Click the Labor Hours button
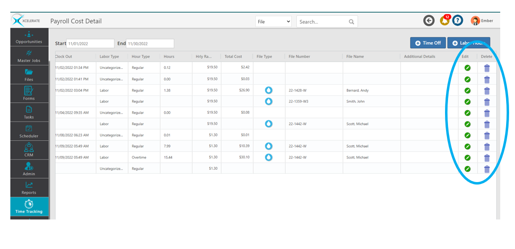The width and height of the screenshot is (515, 249). (x=468, y=43)
